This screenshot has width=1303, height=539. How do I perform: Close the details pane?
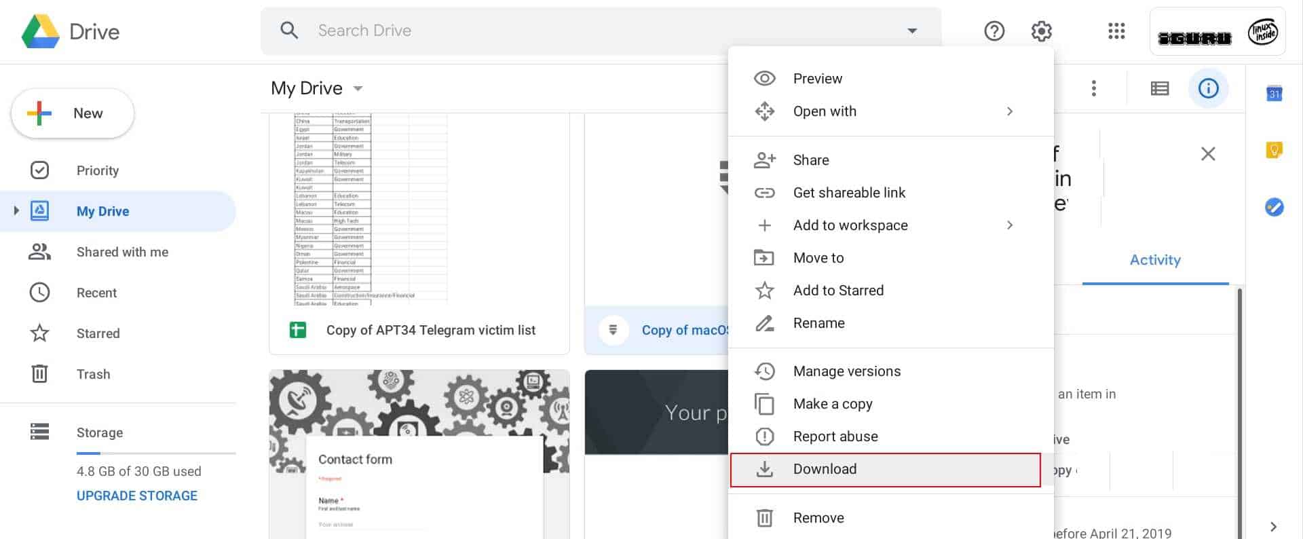(1208, 154)
